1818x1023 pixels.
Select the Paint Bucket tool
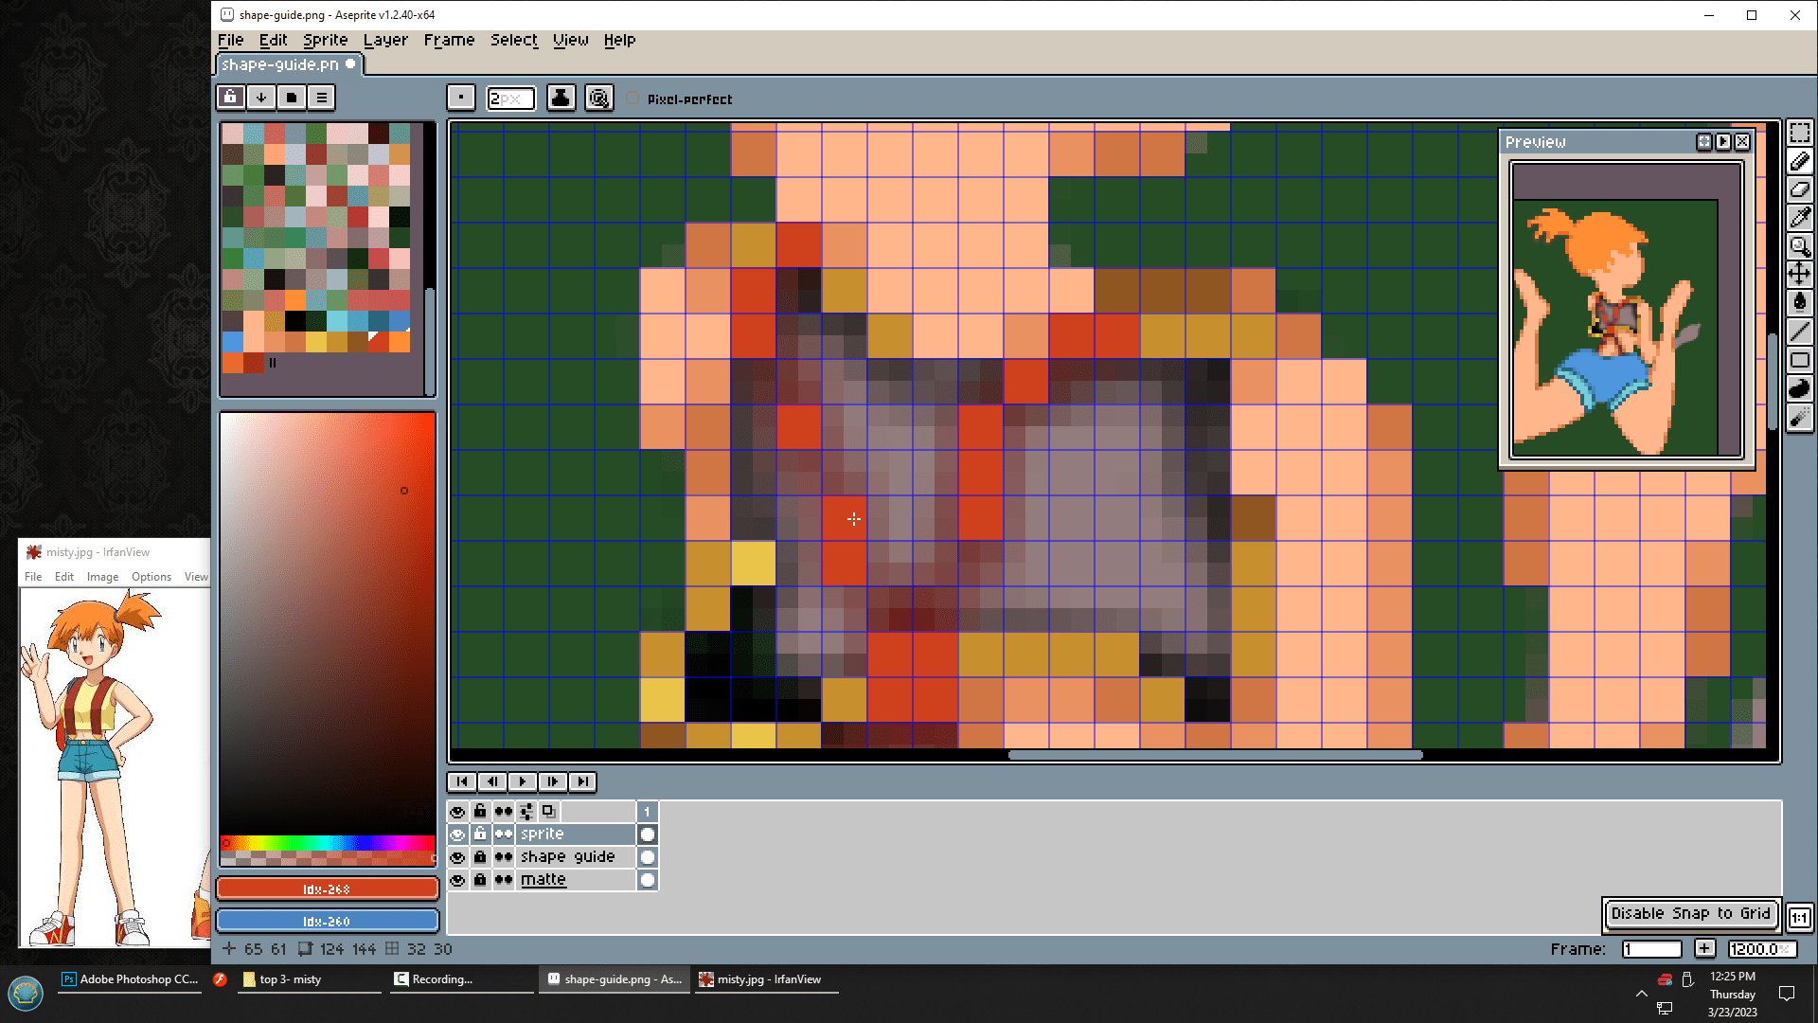pos(1799,302)
